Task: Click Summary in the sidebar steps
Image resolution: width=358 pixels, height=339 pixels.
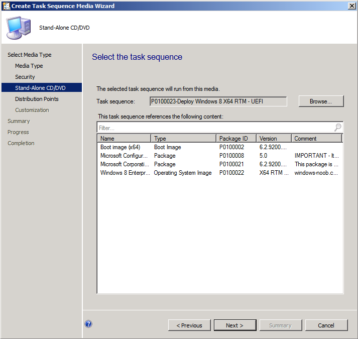Action: (x=19, y=121)
